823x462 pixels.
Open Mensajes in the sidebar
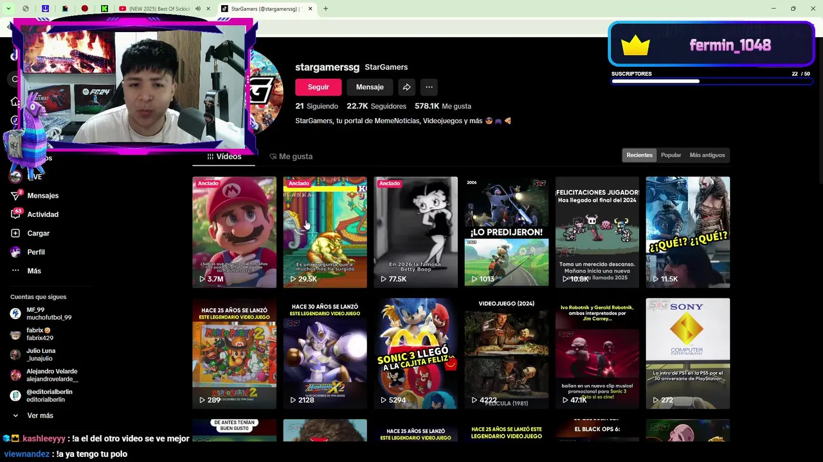[x=35, y=196]
